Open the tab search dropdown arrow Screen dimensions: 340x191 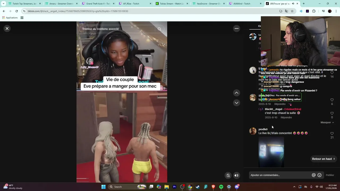[3, 4]
